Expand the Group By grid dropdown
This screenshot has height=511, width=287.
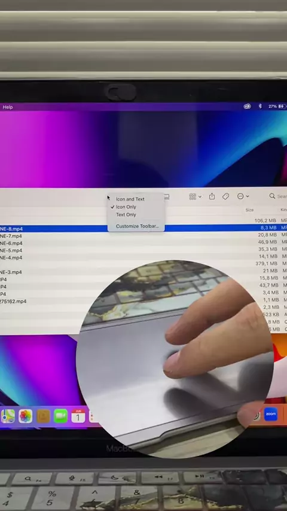tap(195, 196)
